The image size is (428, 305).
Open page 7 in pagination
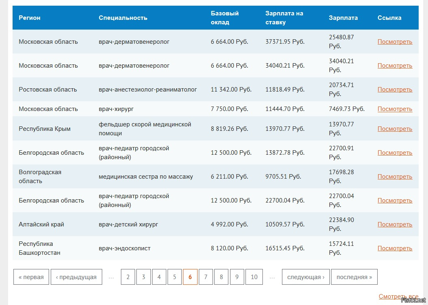[x=206, y=277]
